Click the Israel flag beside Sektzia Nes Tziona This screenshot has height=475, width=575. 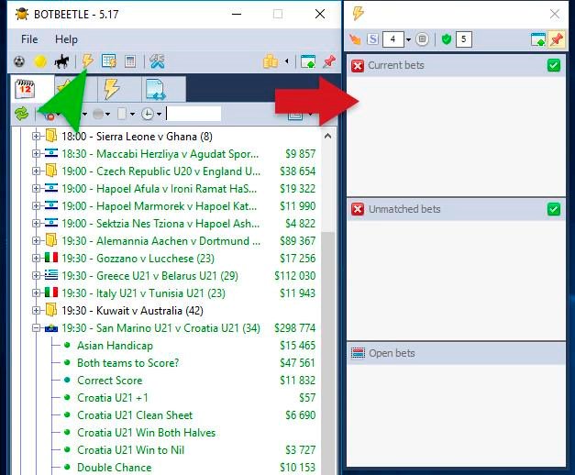click(51, 222)
